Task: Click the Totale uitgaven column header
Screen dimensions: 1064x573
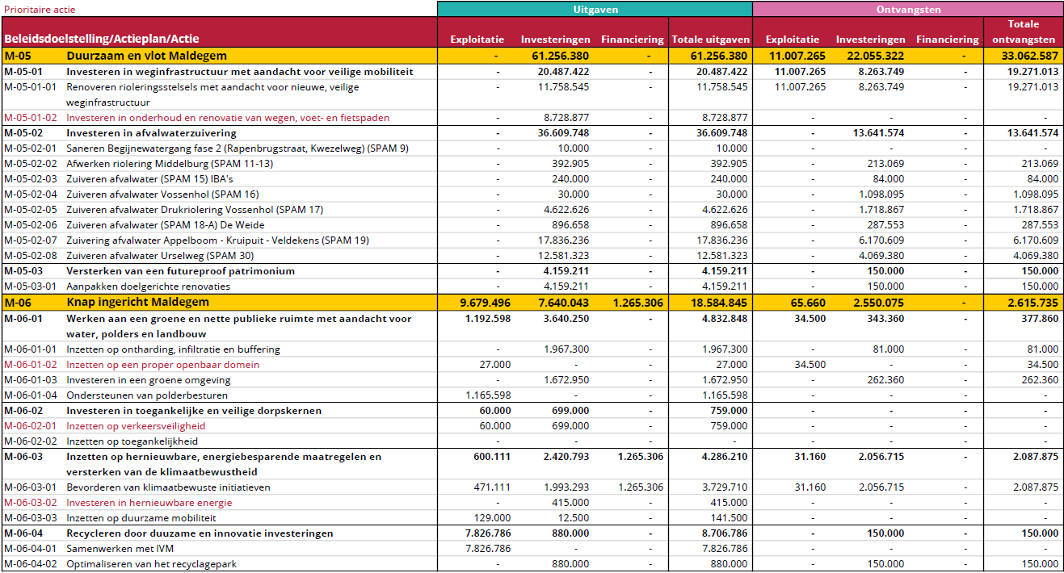Action: point(710,39)
